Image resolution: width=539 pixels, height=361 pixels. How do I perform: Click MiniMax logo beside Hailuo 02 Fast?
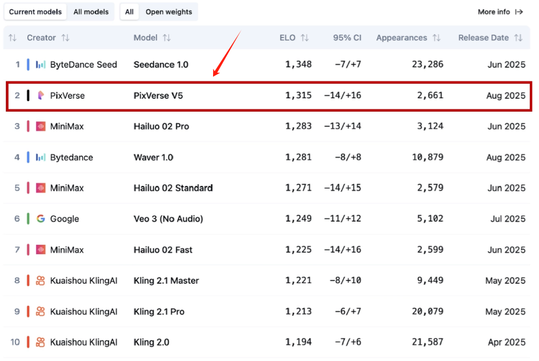coord(41,250)
